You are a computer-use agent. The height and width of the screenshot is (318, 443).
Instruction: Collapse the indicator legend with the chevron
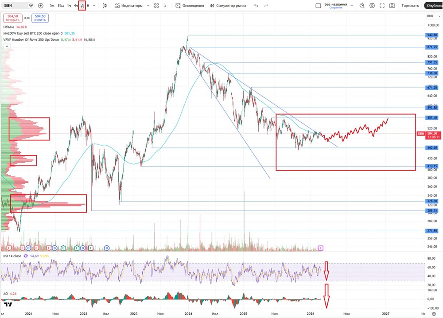(7, 46)
